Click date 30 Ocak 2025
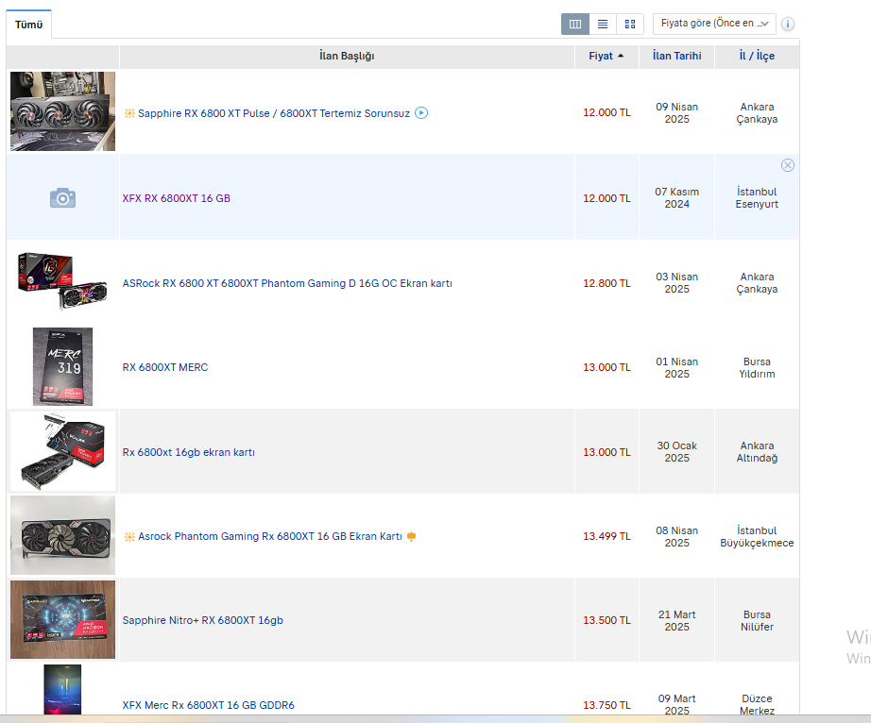 point(676,452)
